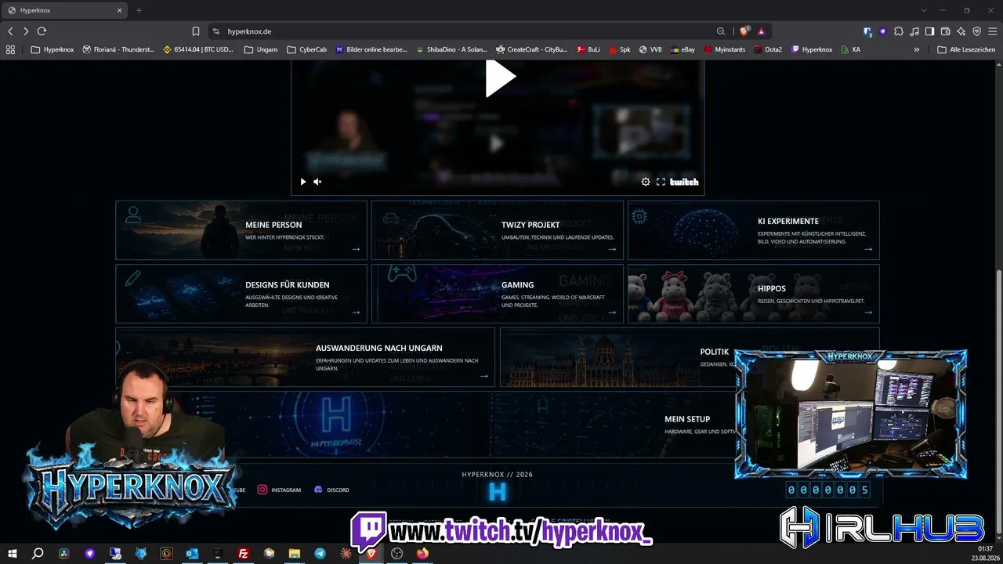Viewport: 1003px width, 564px height.
Task: Open the Twitch logo link in the player
Action: coord(684,182)
